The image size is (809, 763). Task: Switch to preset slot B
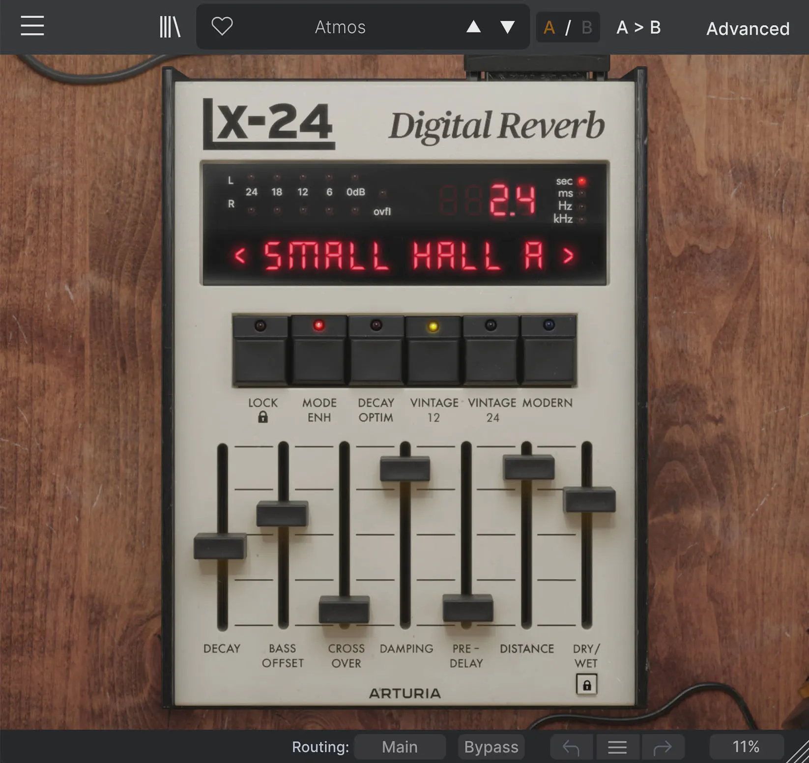pos(586,28)
